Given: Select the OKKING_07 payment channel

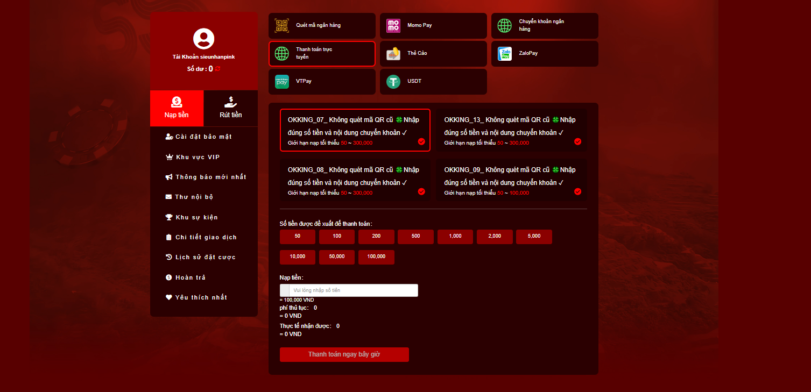Looking at the screenshot, I should [355, 130].
